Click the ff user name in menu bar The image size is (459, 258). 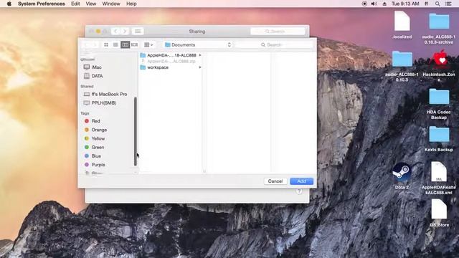tap(427, 4)
